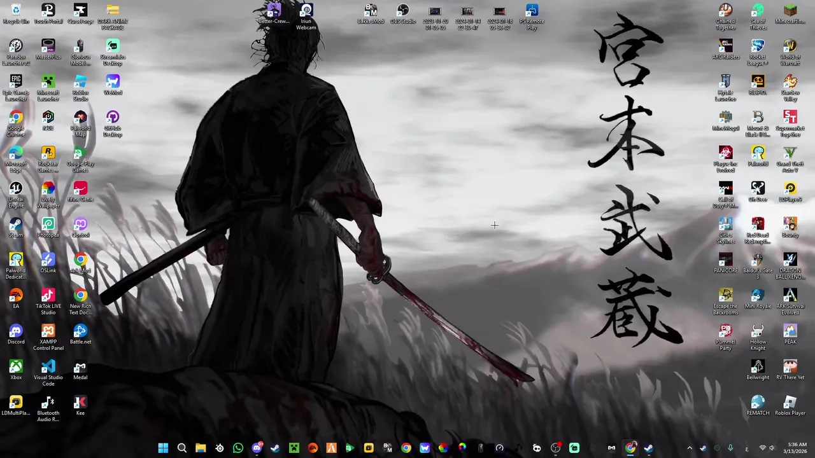The image size is (815, 458).
Task: Select the Grand Theft Auto V shortcut
Action: point(790,160)
